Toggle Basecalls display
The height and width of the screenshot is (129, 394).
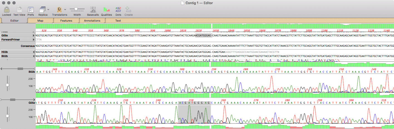click(93, 10)
